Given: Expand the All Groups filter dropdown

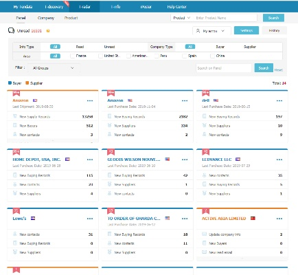Looking at the screenshot, I should [54, 68].
